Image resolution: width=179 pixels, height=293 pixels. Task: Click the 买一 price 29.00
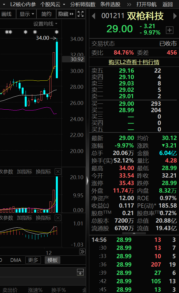tap(126, 104)
